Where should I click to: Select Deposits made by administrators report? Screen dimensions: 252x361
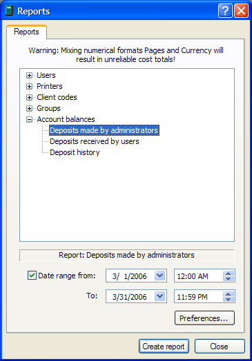click(x=104, y=130)
